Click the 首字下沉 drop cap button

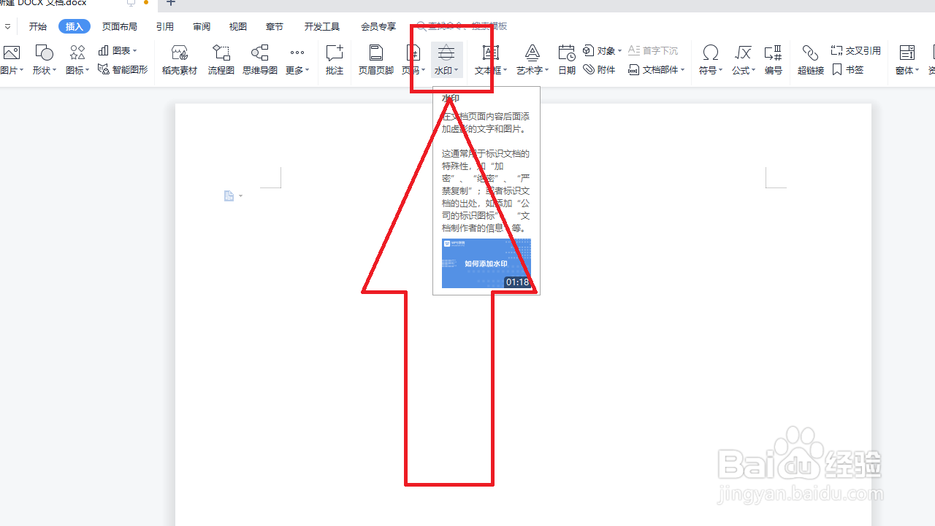point(653,50)
